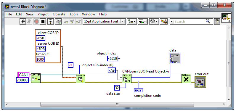236x111 pixels.
Task: Toggle Highlight Execution light bulb
Action: [50, 22]
